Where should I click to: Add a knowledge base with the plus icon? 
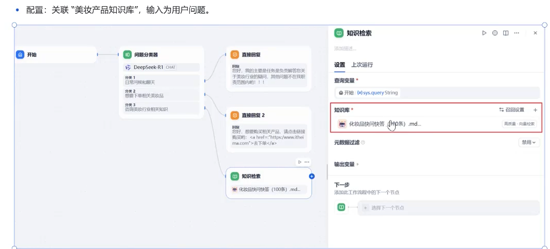click(535, 110)
